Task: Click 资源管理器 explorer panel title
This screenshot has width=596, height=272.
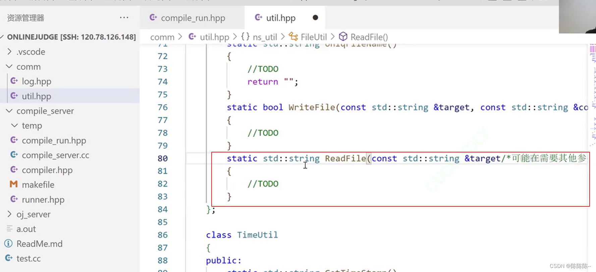Action: click(26, 18)
